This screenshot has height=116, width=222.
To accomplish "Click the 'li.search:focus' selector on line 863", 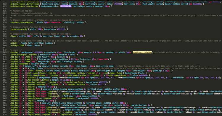I will tap(66, 98).
